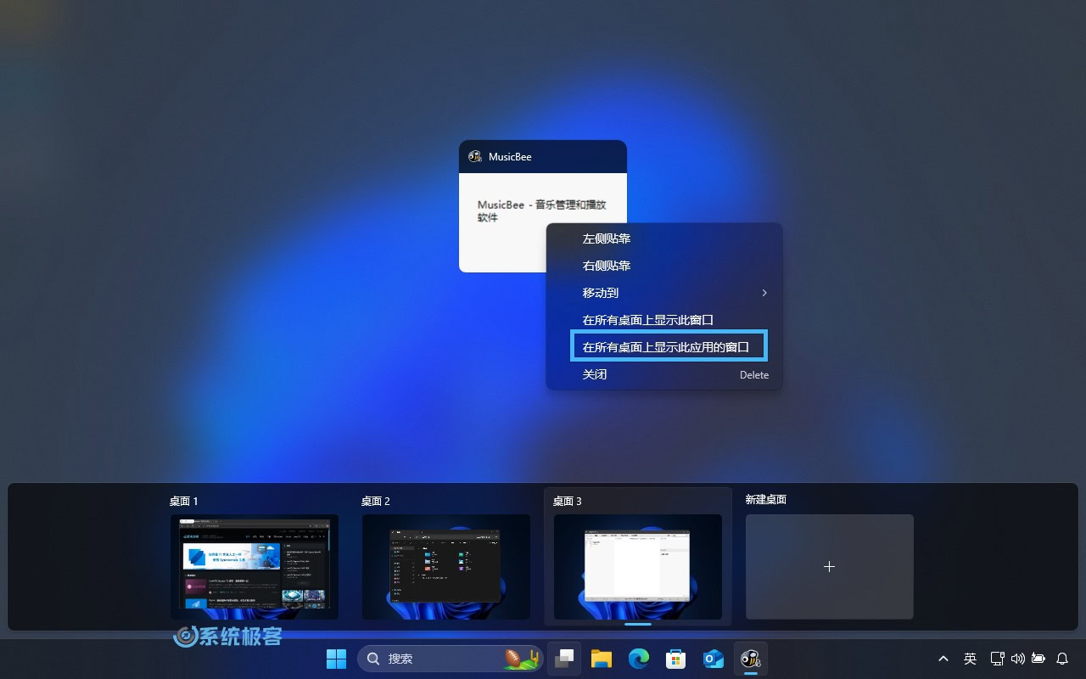Show hidden tray icons chevron
This screenshot has width=1086, height=679.
click(x=943, y=659)
